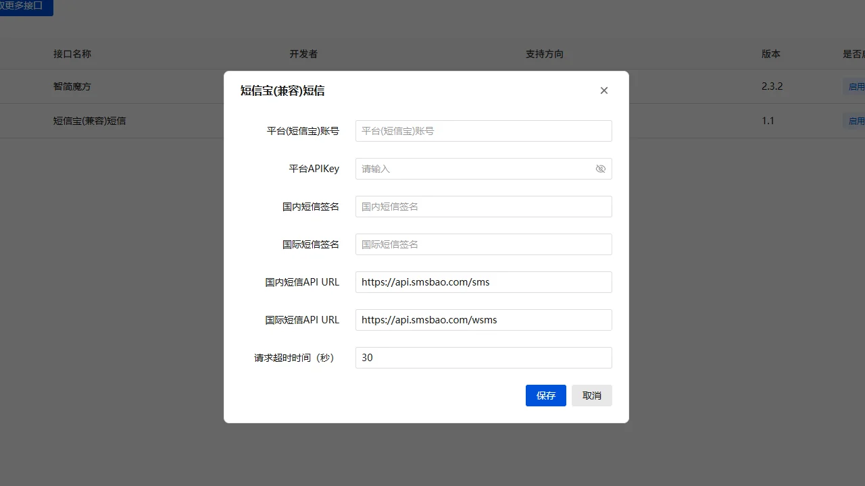The height and width of the screenshot is (486, 865).
Task: Click the 国际短信签名 input field
Action: (x=484, y=244)
